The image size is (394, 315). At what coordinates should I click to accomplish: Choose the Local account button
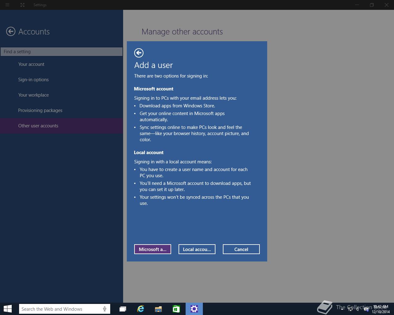tap(197, 249)
